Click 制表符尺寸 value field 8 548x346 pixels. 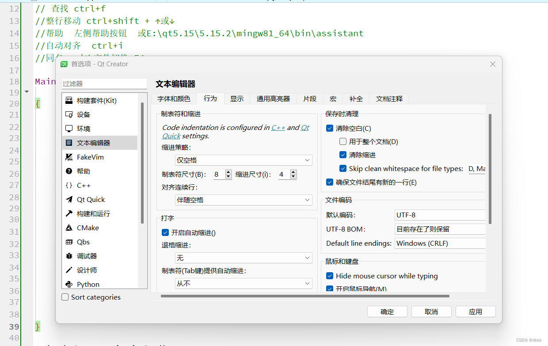point(219,175)
